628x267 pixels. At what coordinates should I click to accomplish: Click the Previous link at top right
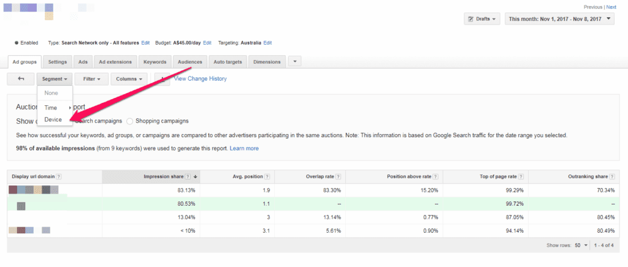coord(593,7)
